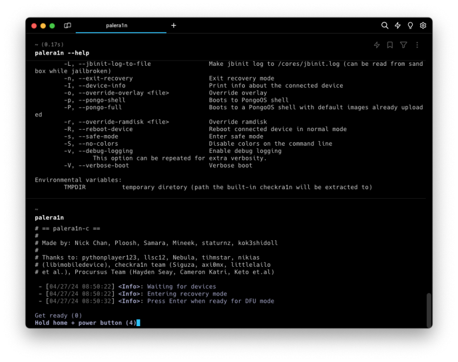Click the 'Entering recovery mode' log line

click(133, 294)
